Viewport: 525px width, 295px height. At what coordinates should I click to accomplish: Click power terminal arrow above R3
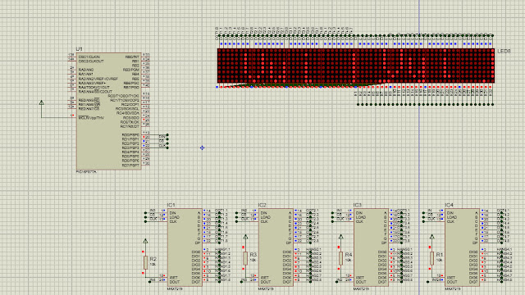pyautogui.click(x=245, y=237)
